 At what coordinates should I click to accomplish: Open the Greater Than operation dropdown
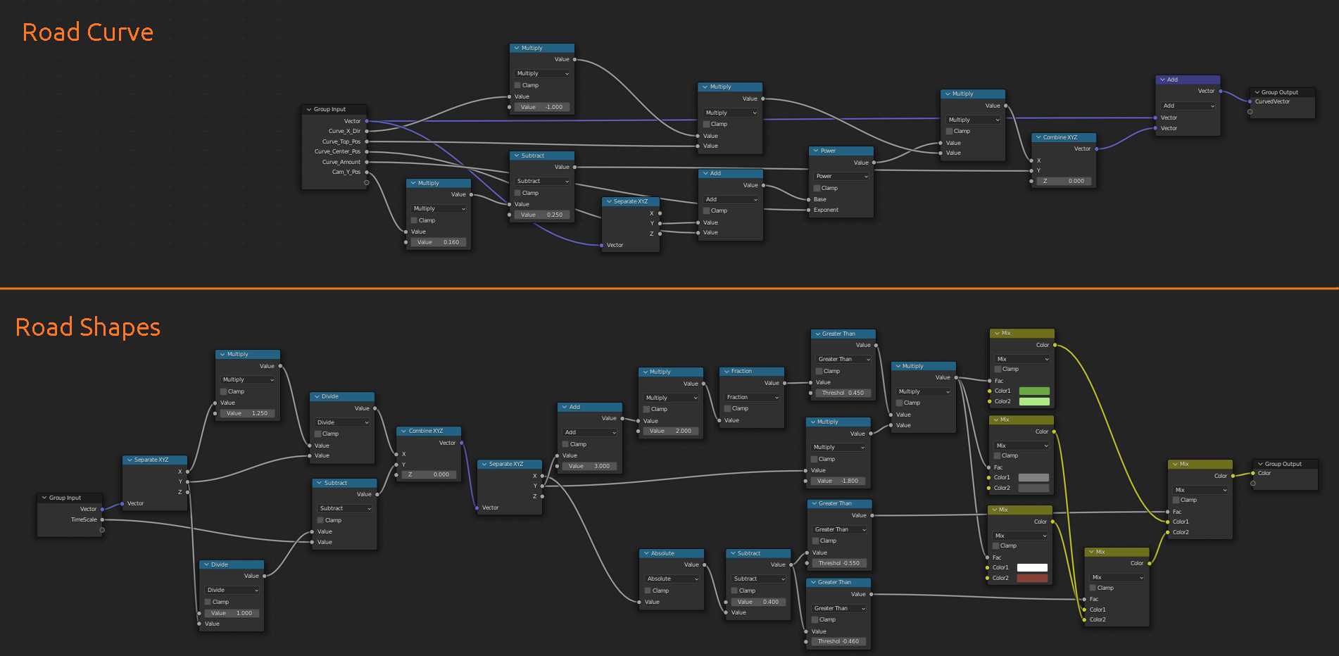click(842, 359)
